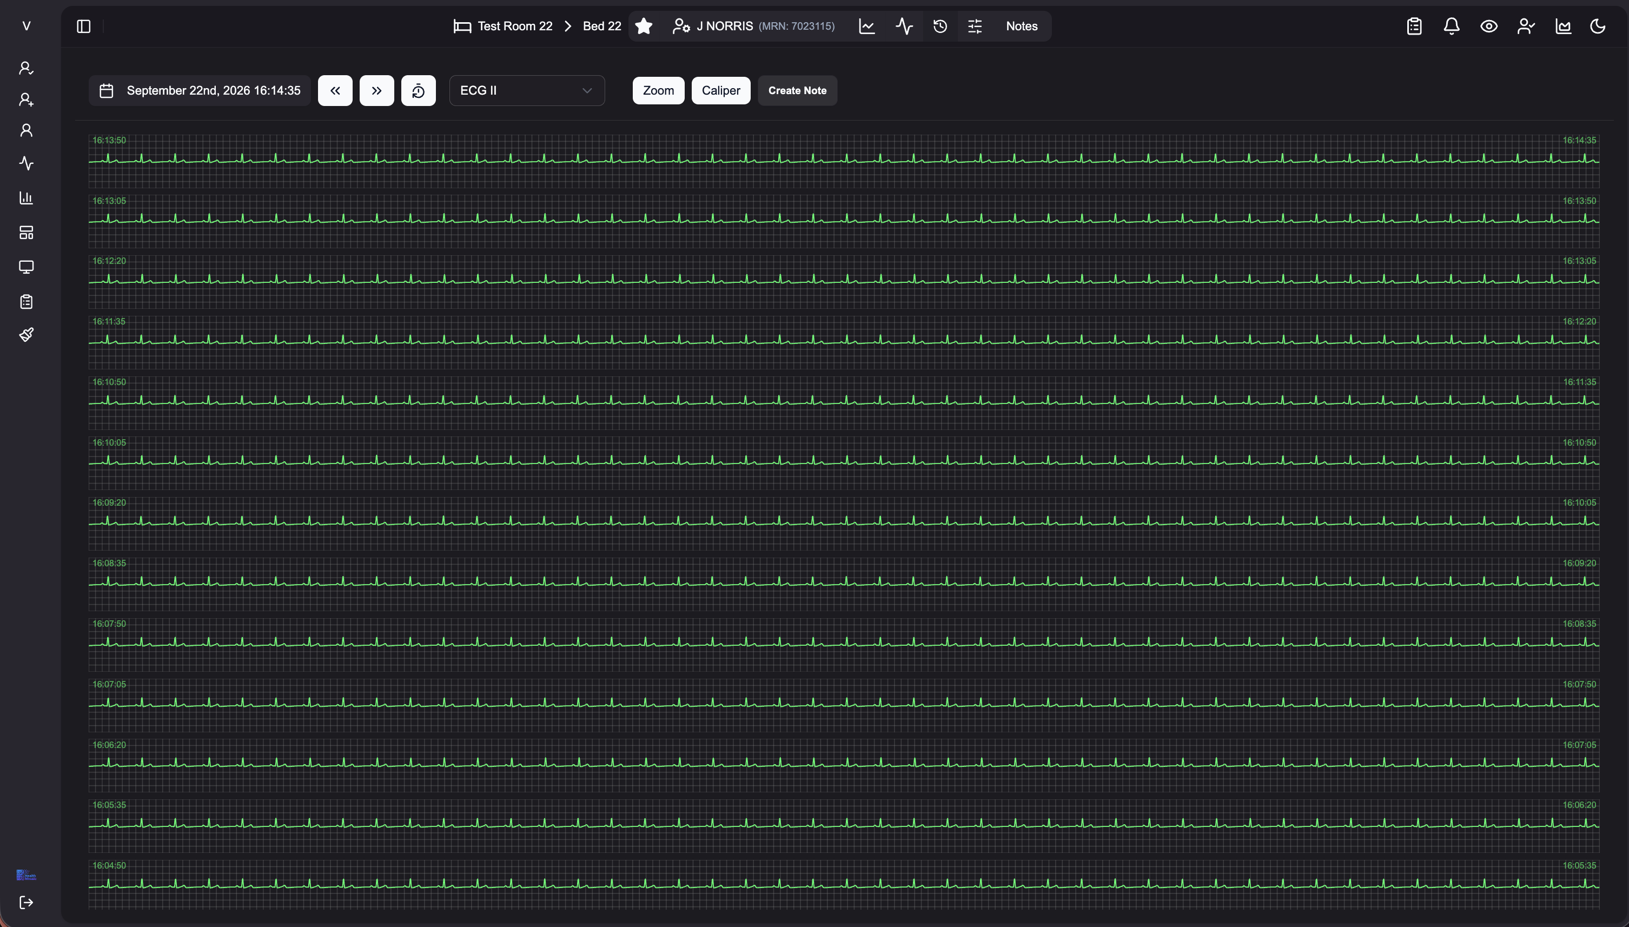Toggle the eye visibility icon

(1488, 26)
